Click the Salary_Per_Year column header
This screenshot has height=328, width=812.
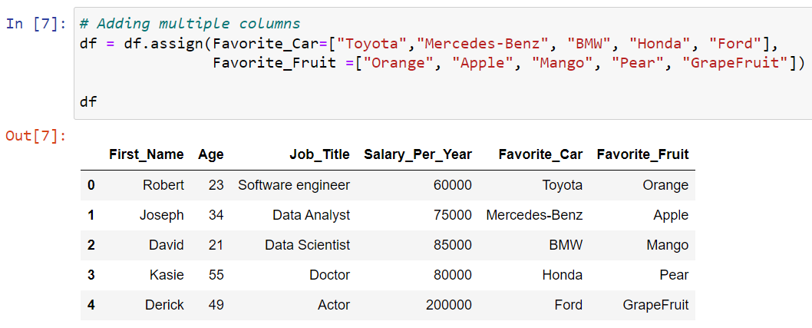click(418, 154)
